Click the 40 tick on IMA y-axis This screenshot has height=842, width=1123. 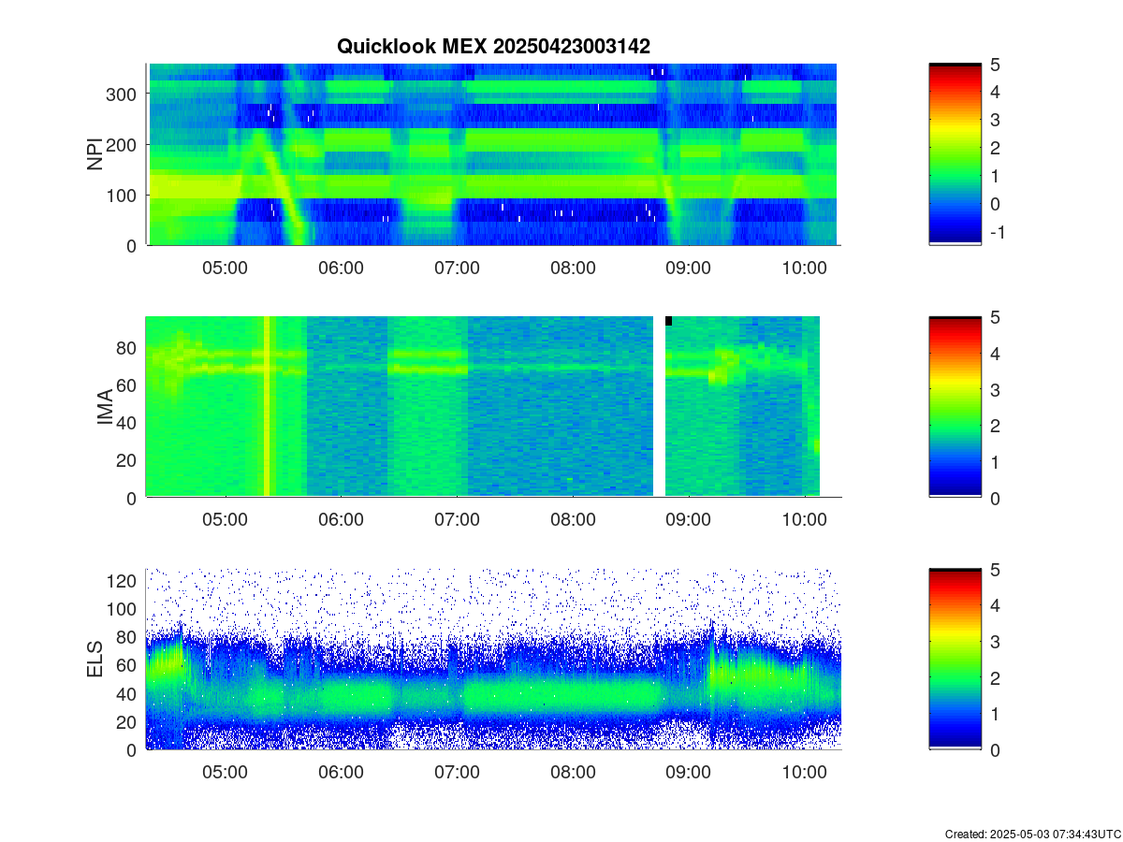pyautogui.click(x=127, y=423)
